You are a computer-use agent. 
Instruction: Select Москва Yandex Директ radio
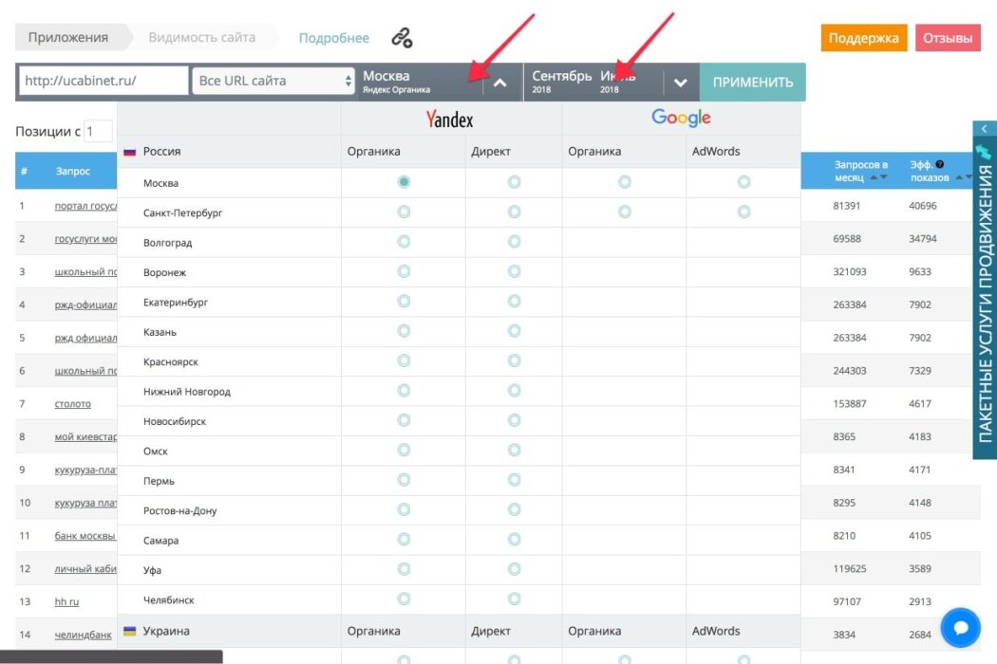pos(514,182)
